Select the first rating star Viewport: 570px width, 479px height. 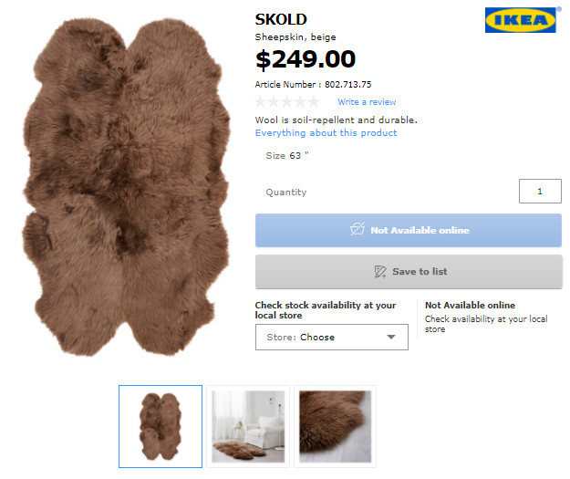260,101
